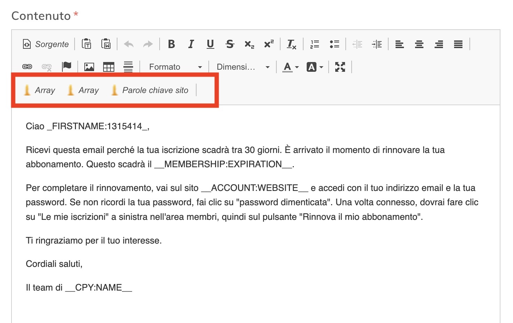Click the Parole chiave sito button
This screenshot has height=323, width=513.
click(150, 90)
